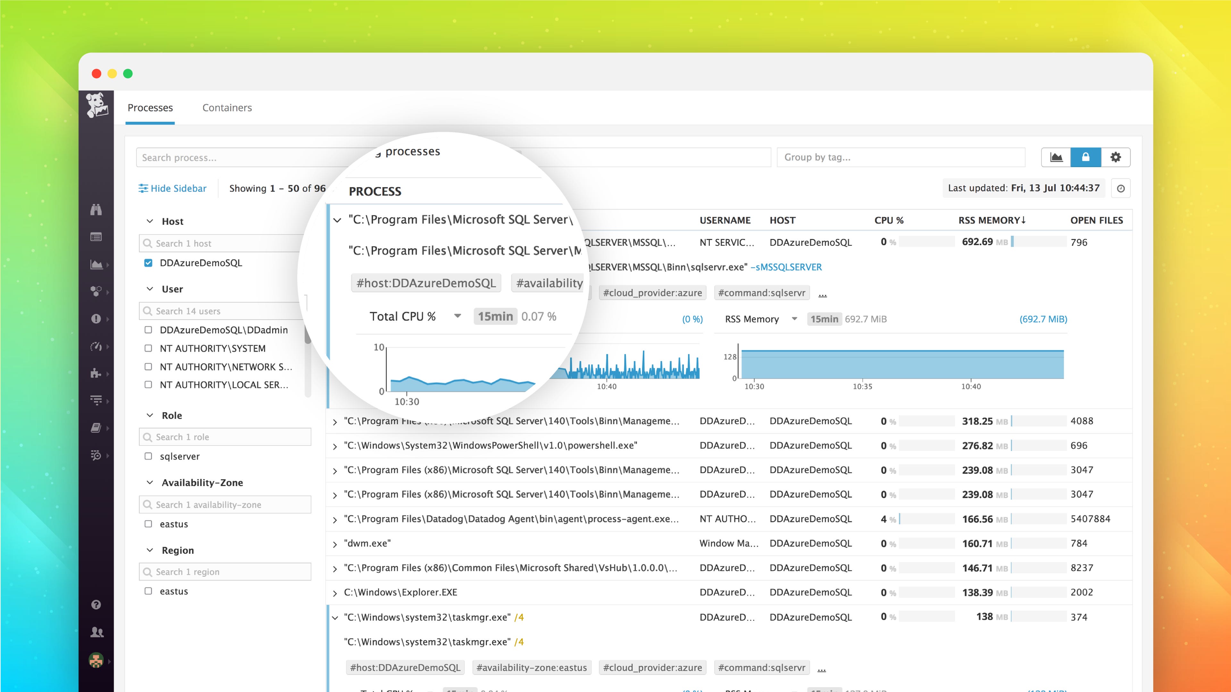Click the #command:sqlservr tag in the first process
The width and height of the screenshot is (1231, 692).
762,293
